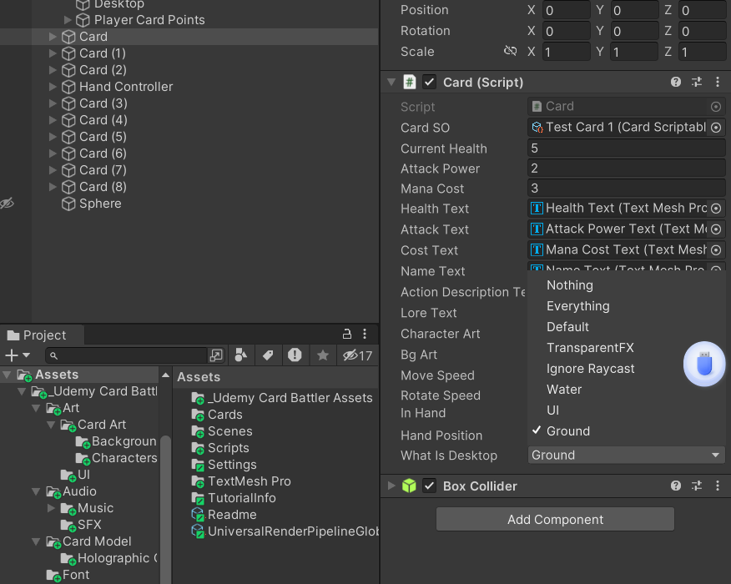731x584 pixels.
Task: Toggle hidden packages visibility counter 17
Action: click(358, 355)
